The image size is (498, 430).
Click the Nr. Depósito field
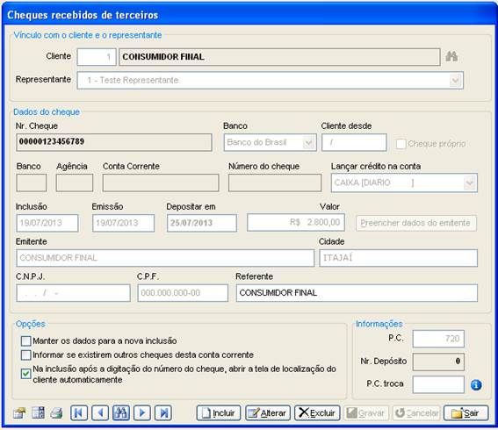point(438,362)
